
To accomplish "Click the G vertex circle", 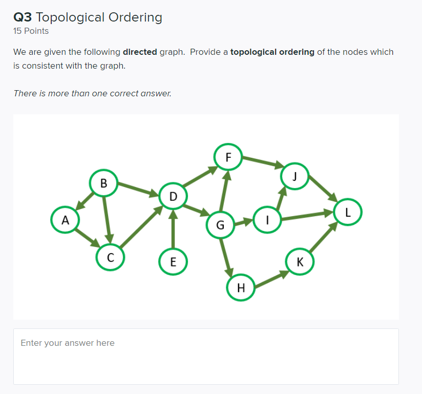I will (220, 224).
